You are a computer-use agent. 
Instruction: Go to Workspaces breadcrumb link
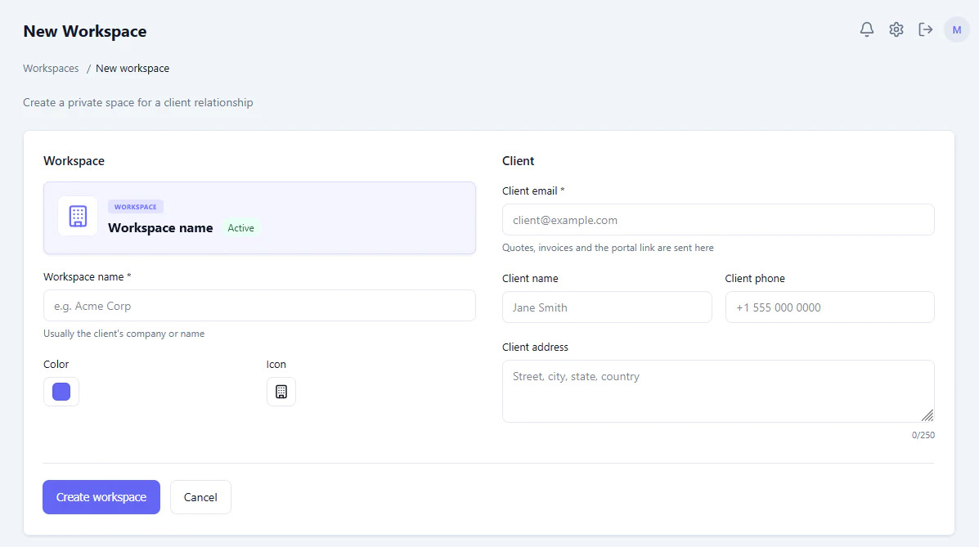tap(51, 68)
